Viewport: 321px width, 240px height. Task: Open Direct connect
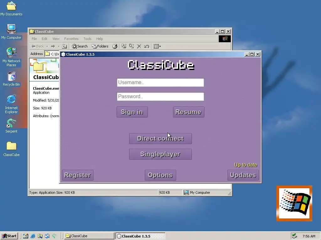click(x=160, y=138)
